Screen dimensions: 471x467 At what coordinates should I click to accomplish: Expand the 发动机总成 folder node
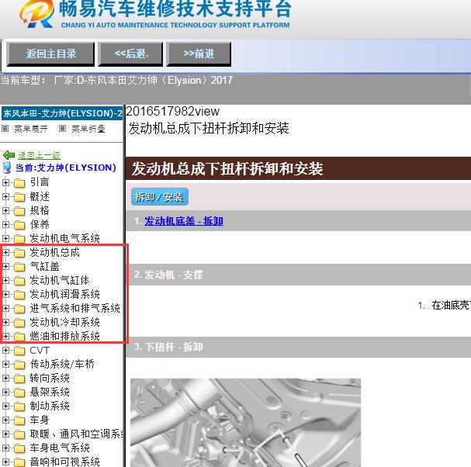pyautogui.click(x=5, y=252)
